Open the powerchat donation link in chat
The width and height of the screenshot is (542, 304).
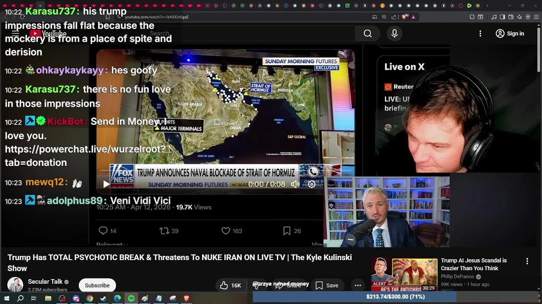pyautogui.click(x=85, y=156)
